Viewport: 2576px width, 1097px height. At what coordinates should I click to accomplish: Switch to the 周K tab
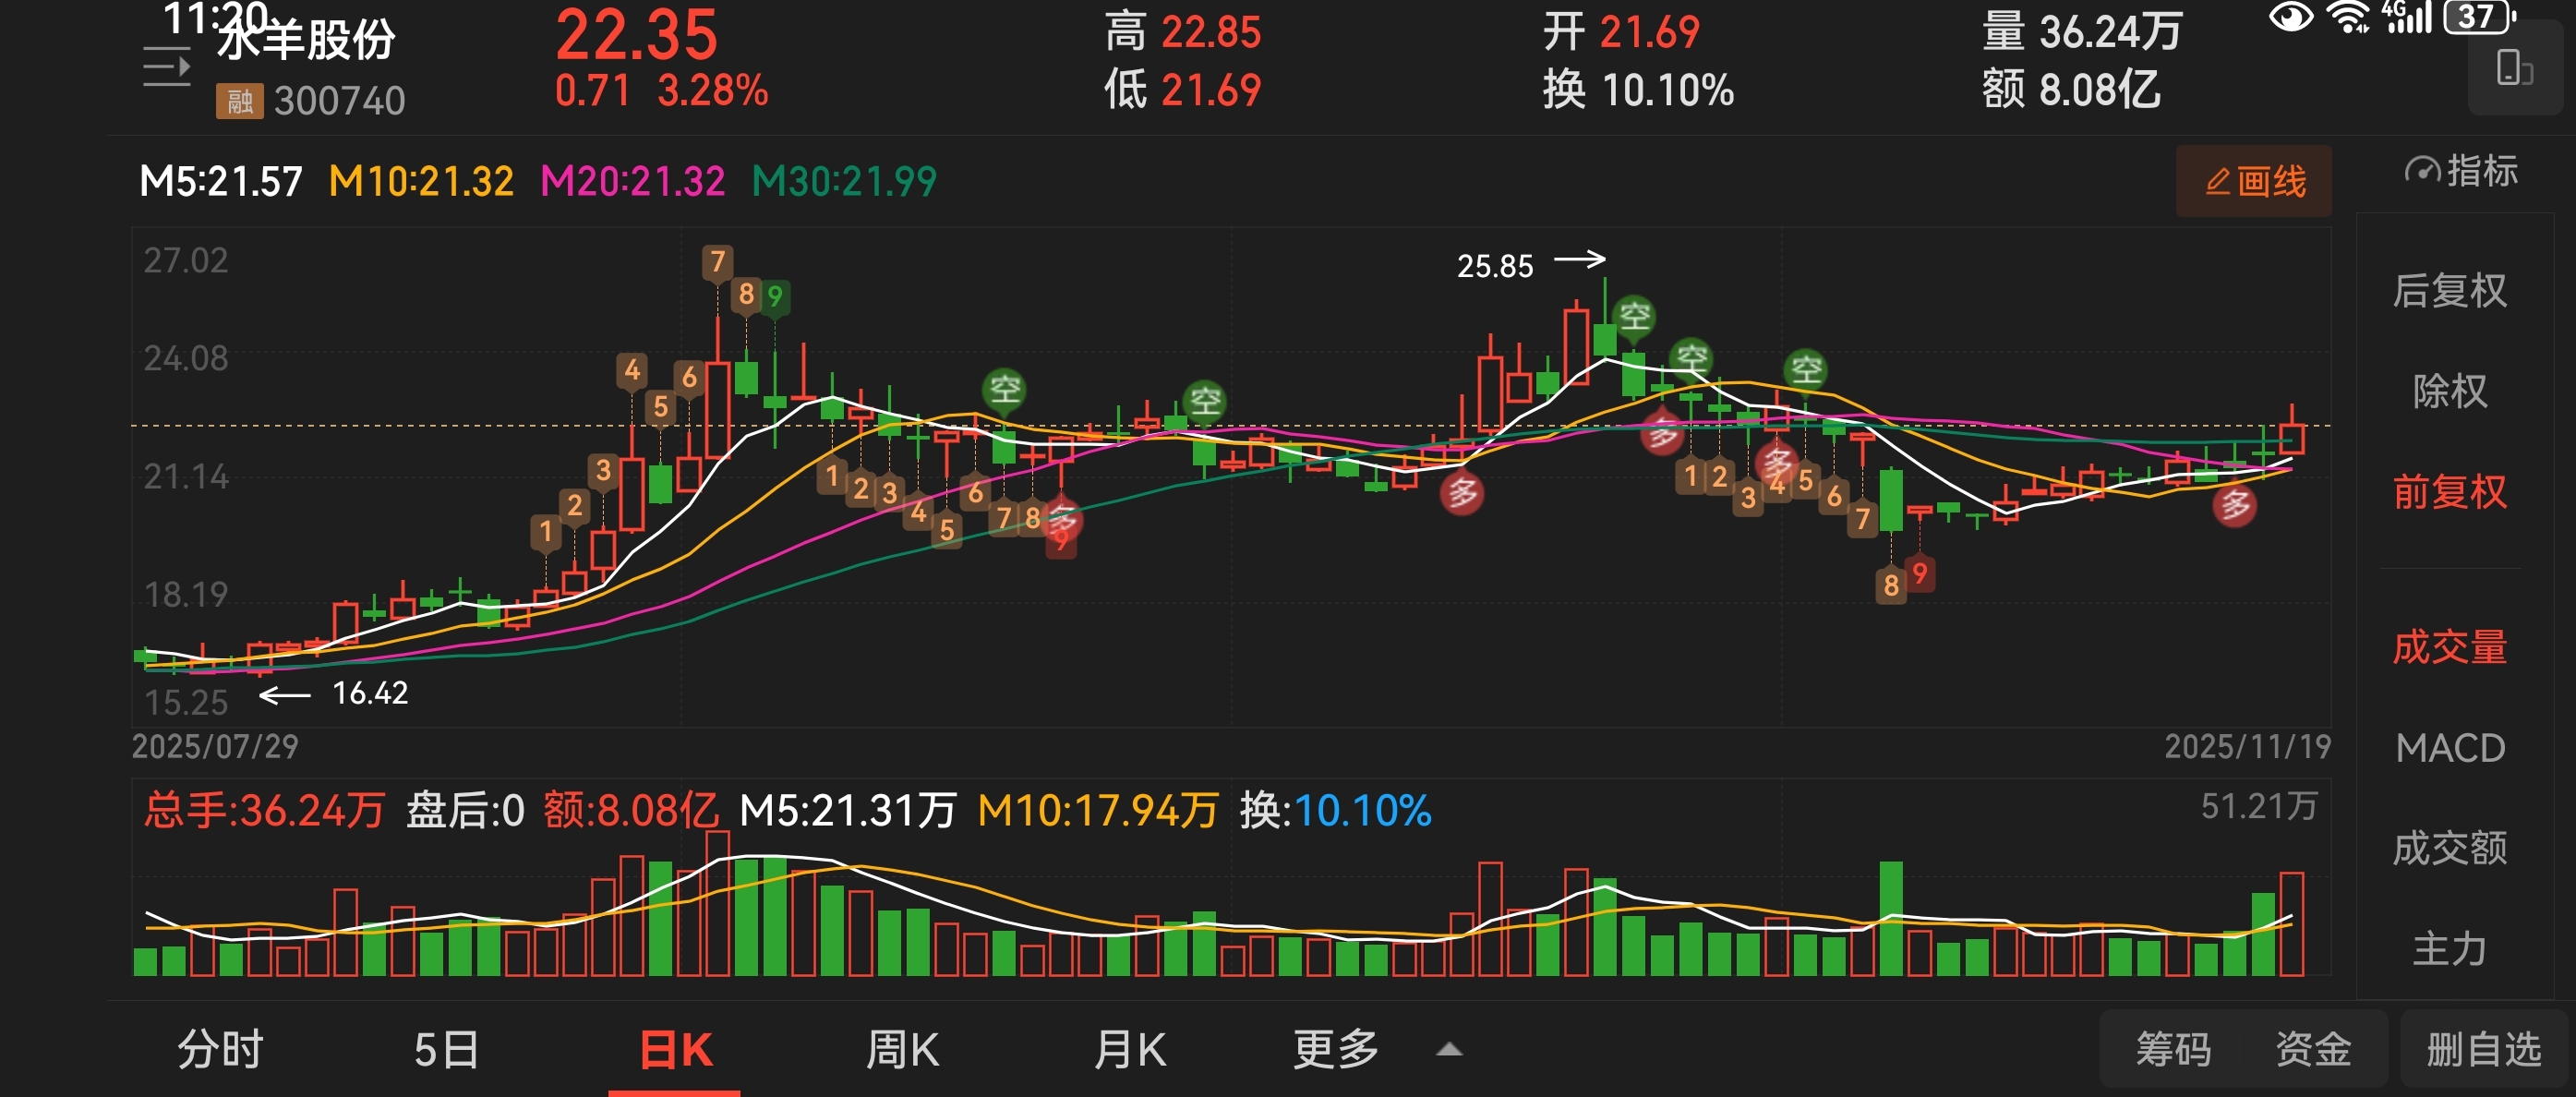[902, 1050]
